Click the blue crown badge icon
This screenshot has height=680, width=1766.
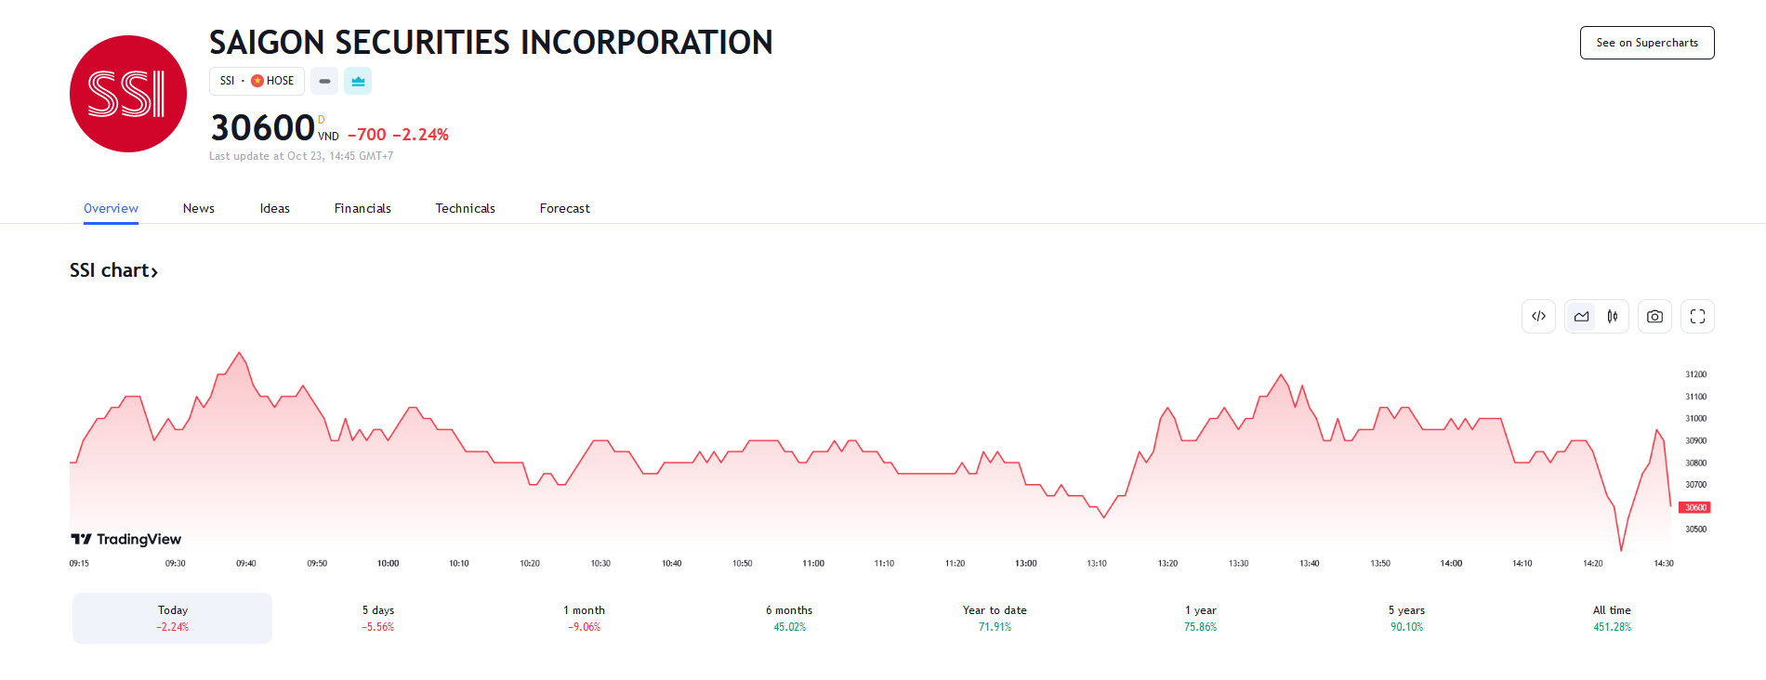pyautogui.click(x=358, y=82)
